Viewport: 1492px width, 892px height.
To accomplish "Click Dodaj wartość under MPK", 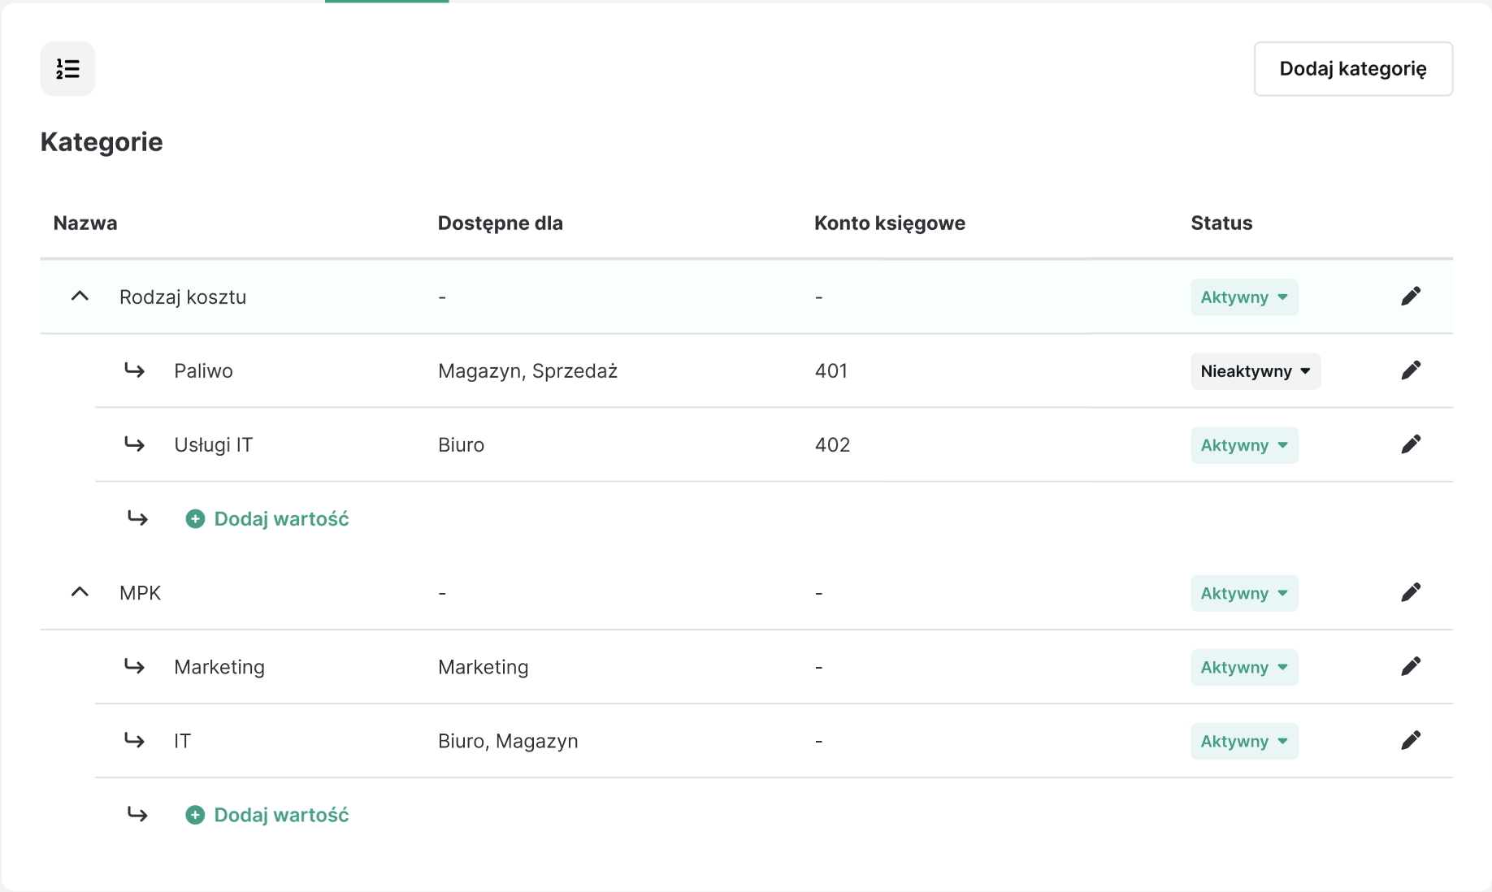I will pyautogui.click(x=280, y=815).
